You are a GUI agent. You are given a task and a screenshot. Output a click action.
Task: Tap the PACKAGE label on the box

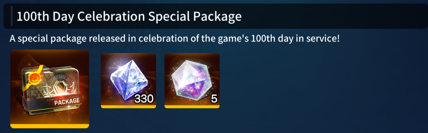[x=67, y=101]
